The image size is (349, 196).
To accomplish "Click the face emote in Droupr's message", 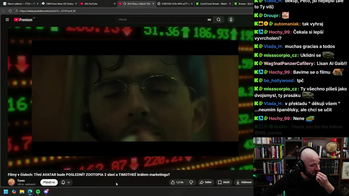I will click(285, 15).
